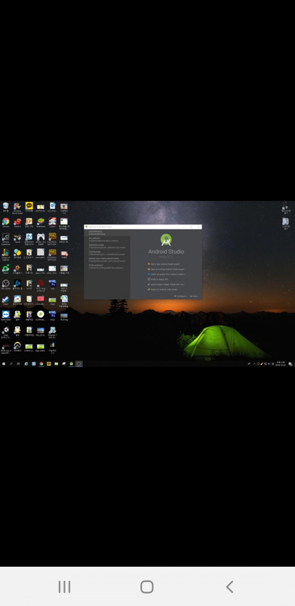Open the Windows notification center icon

(x=291, y=364)
